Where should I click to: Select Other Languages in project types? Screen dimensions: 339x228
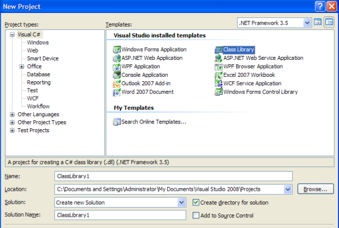[38, 115]
